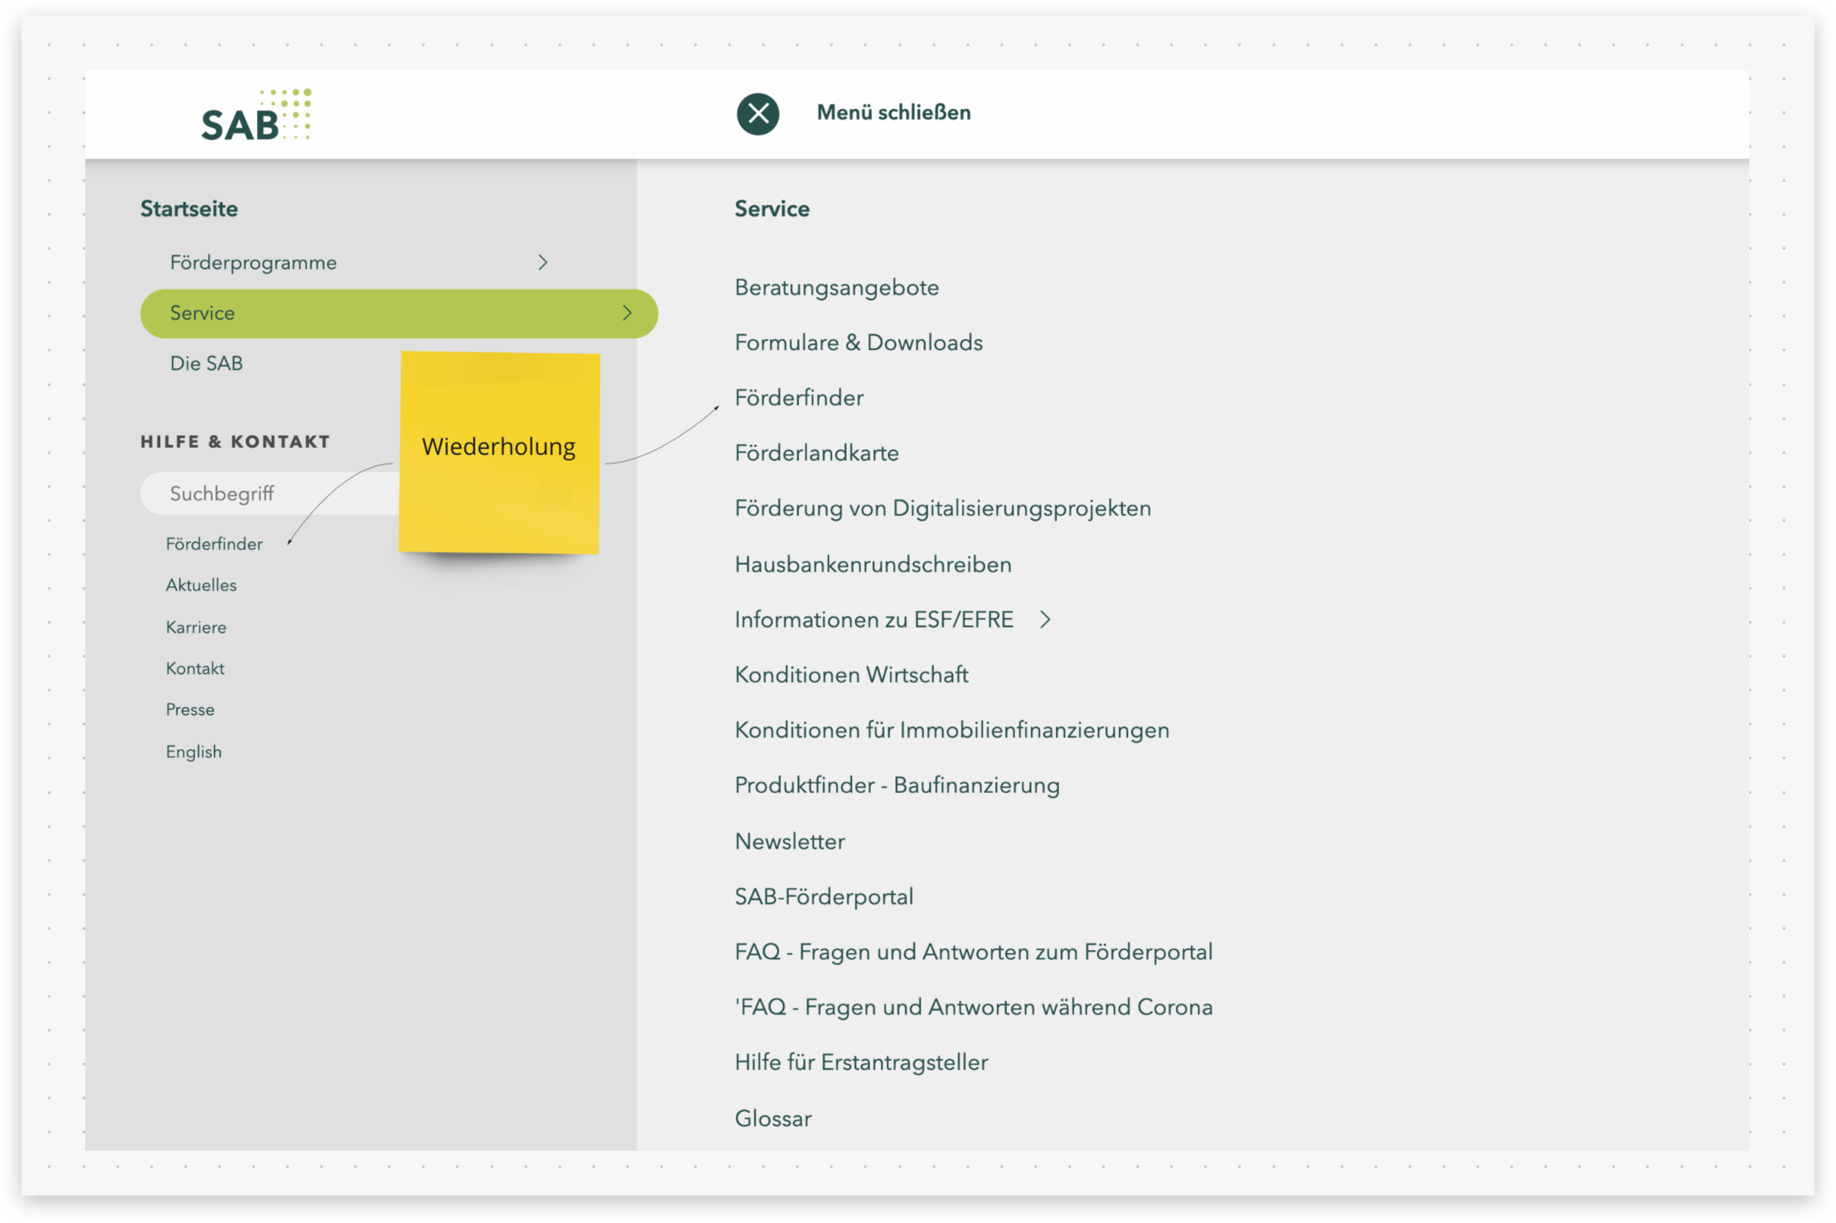The image size is (1836, 1223).
Task: Open Formulare & Downloads
Action: [x=859, y=344]
